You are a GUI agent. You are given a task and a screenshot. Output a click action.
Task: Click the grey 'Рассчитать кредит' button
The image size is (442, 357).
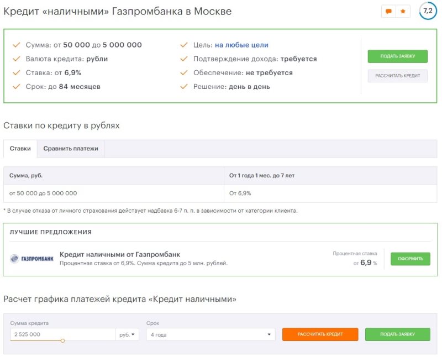[x=397, y=76]
